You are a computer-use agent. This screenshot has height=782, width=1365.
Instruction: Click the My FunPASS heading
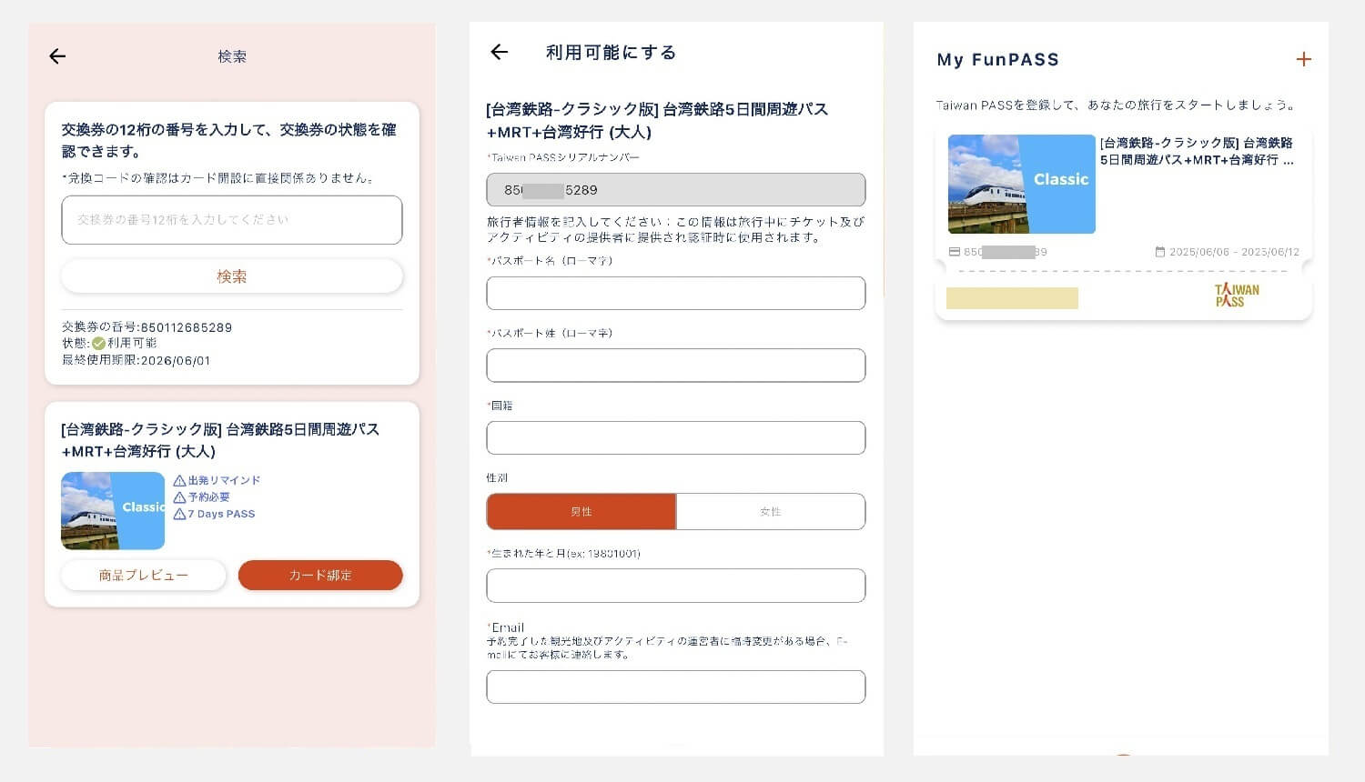click(x=997, y=60)
